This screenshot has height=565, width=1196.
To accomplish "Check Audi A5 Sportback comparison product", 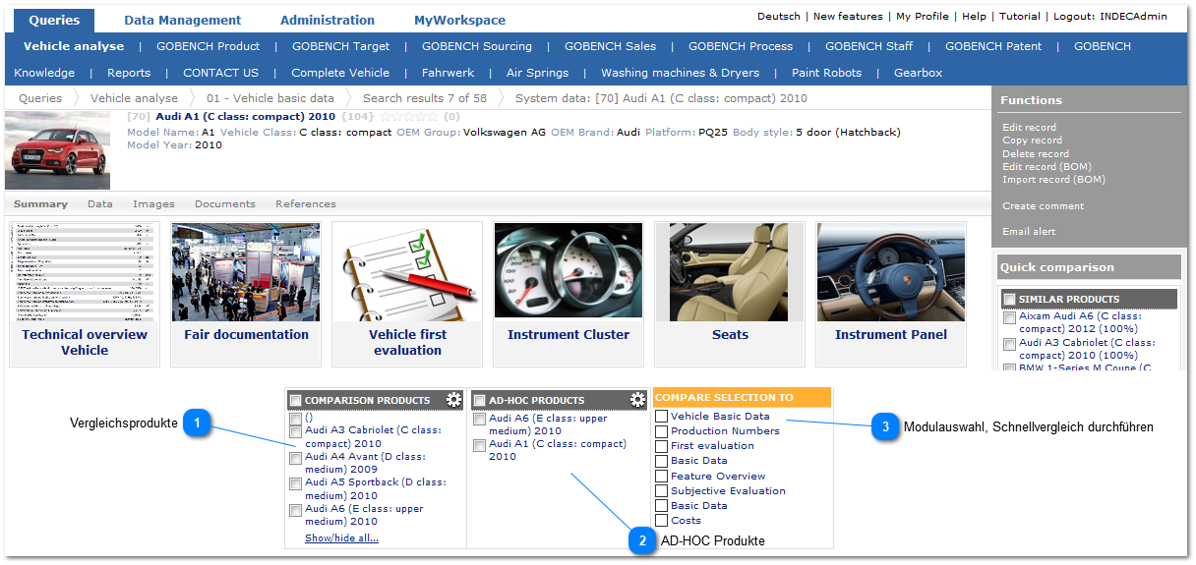I will click(x=296, y=483).
